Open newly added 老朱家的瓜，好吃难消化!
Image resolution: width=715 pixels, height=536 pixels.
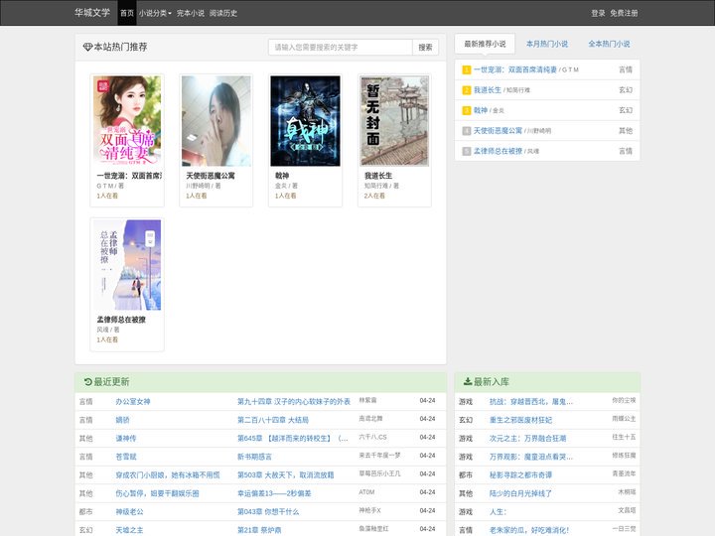(x=529, y=530)
